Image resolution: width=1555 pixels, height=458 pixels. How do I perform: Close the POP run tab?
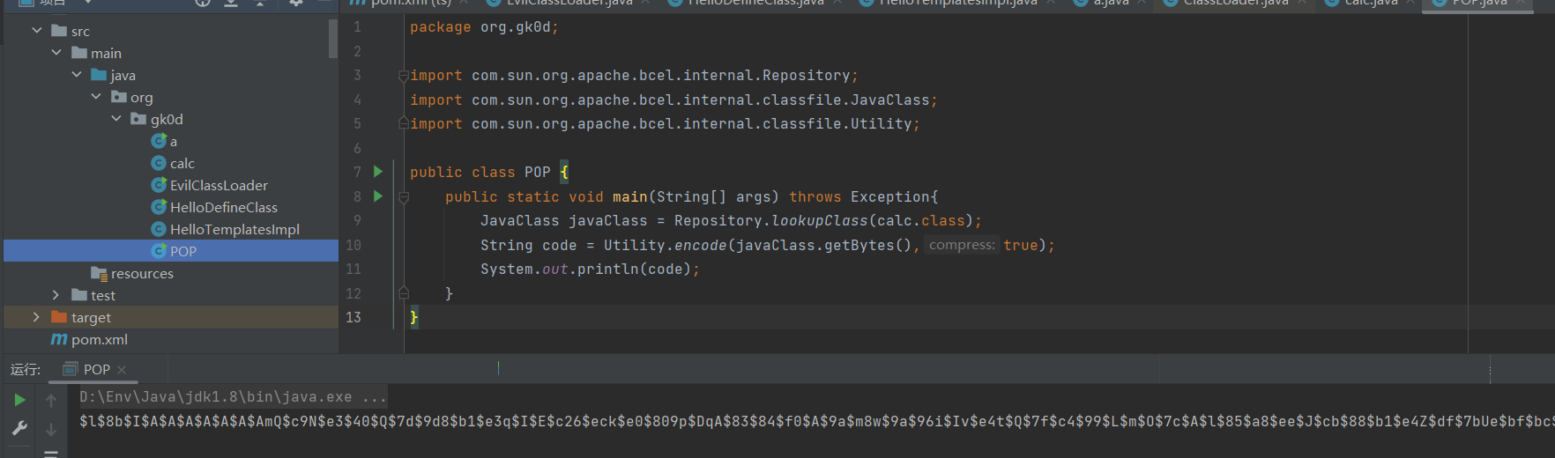[122, 370]
